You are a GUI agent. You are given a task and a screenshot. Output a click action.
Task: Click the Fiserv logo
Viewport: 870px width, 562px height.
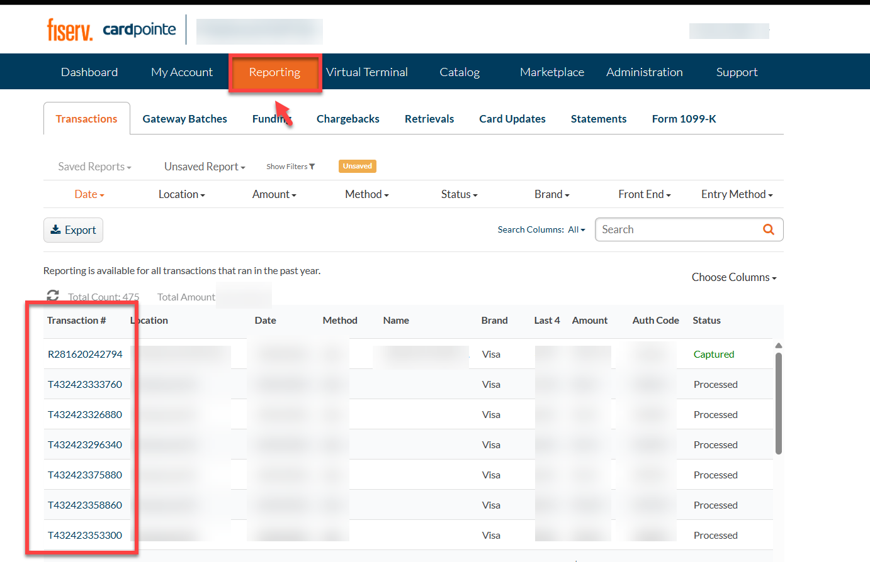click(69, 30)
